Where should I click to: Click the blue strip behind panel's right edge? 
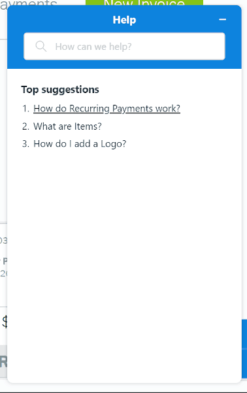(x=244, y=348)
